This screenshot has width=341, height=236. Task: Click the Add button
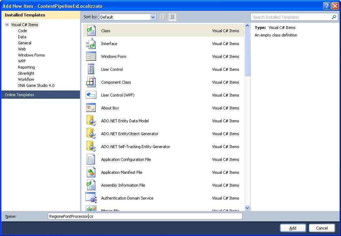(293, 228)
